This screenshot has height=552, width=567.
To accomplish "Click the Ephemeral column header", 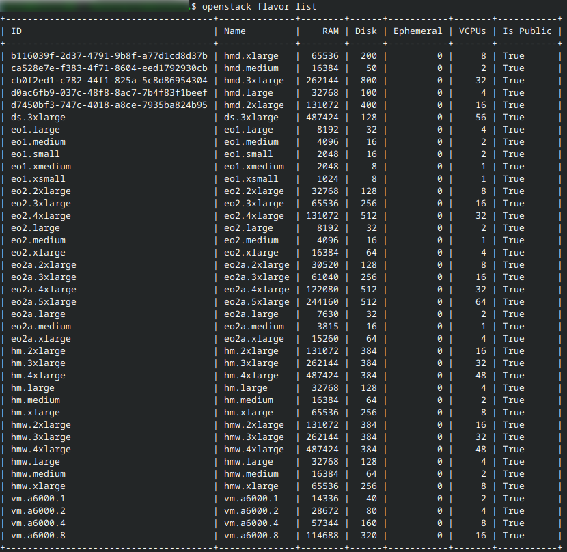I will [417, 31].
